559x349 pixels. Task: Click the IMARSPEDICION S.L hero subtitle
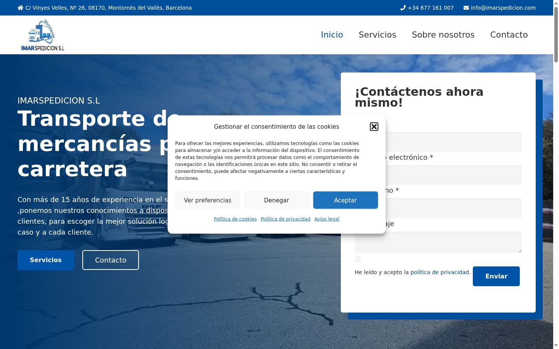59,101
